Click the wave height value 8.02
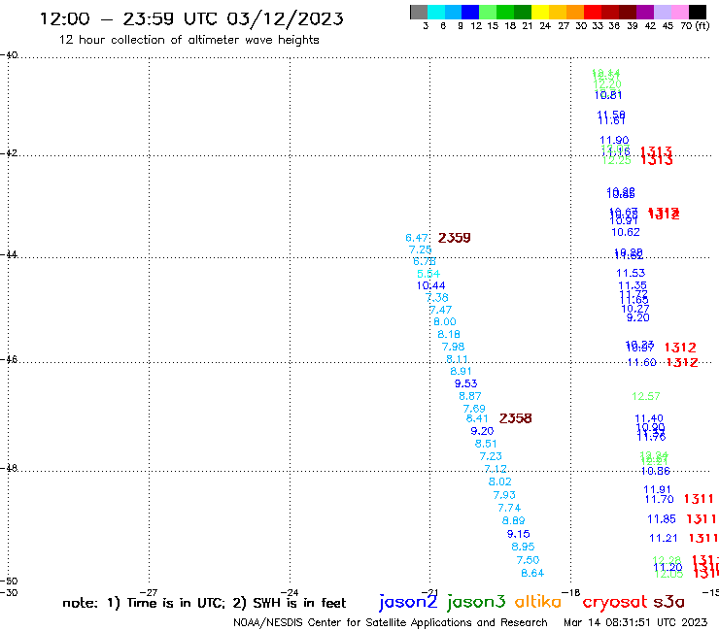 [499, 482]
